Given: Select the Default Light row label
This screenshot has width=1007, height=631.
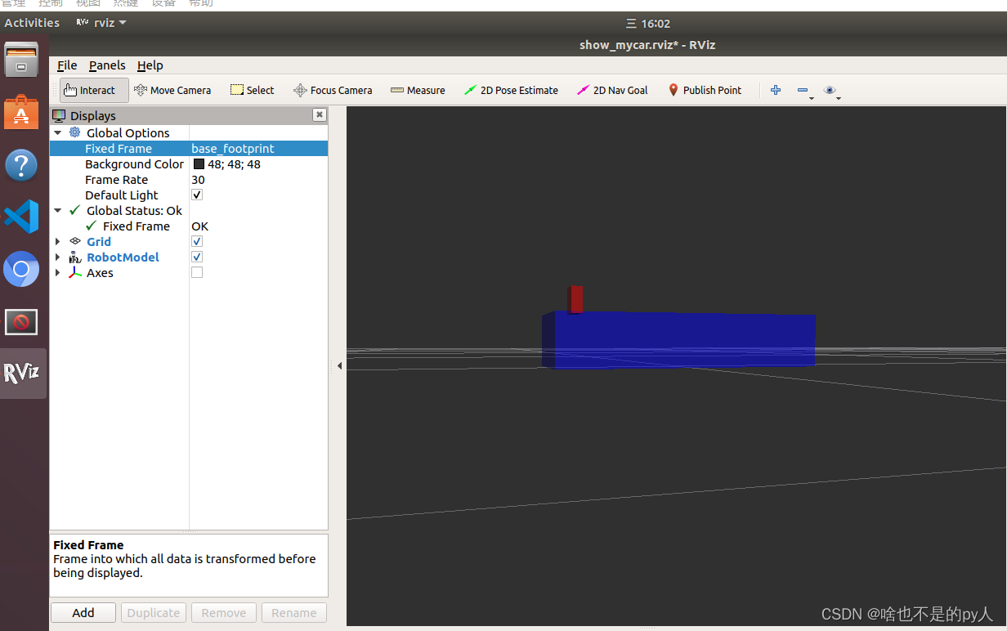Looking at the screenshot, I should coord(122,195).
